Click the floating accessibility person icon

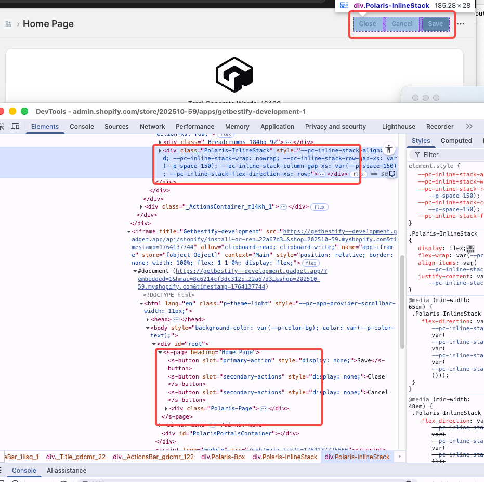(389, 149)
